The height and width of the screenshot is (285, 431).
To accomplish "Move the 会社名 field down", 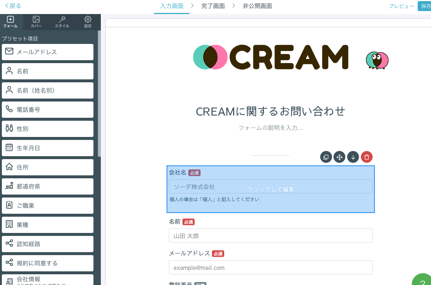I will 353,157.
